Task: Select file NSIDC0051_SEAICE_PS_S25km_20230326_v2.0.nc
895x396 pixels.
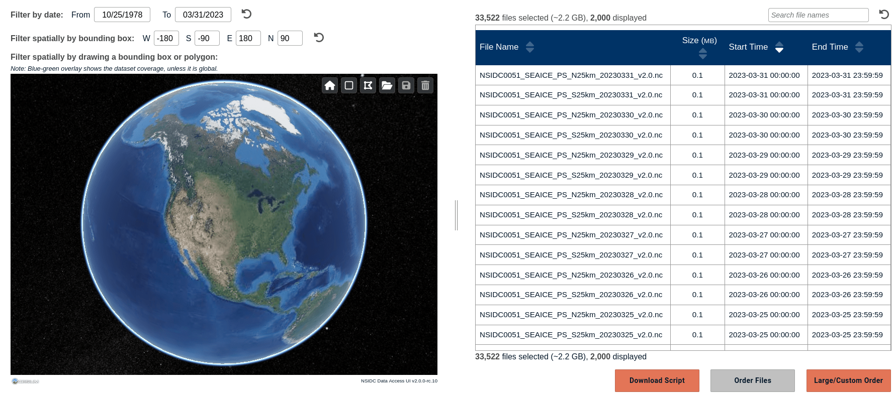Action: [571, 295]
